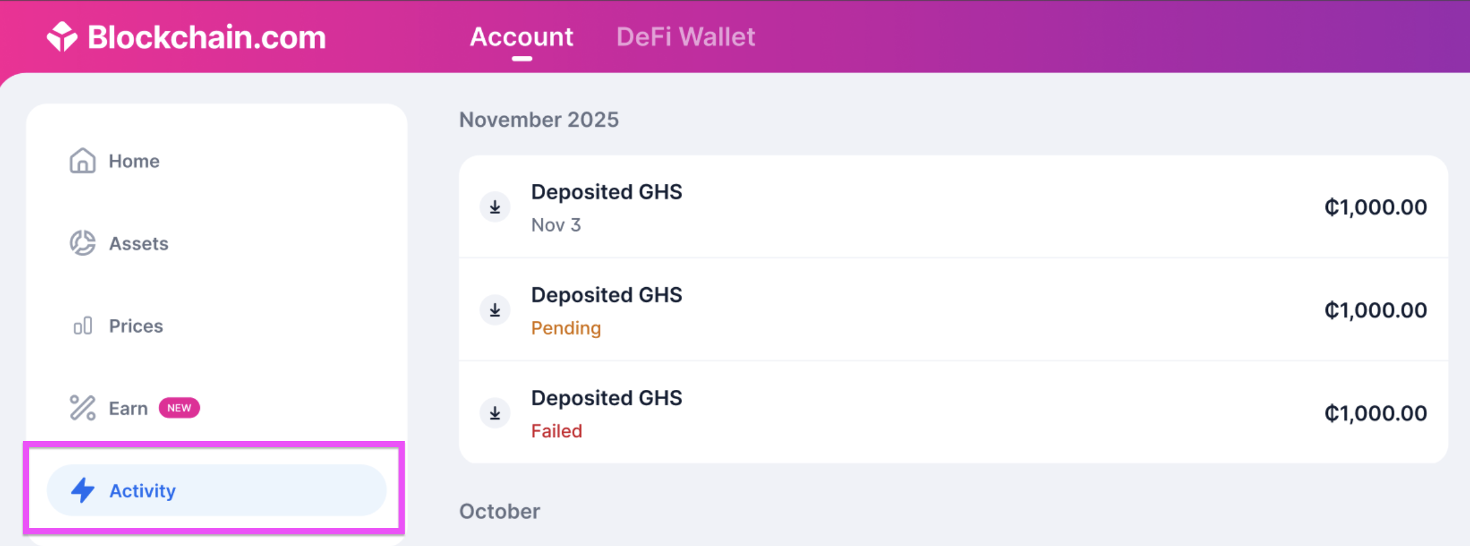The height and width of the screenshot is (546, 1470).
Task: Open the Assets pie chart icon
Action: [82, 243]
